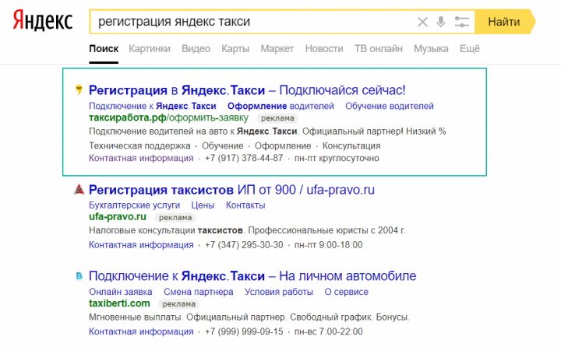Click 'Цены' sitelink
Screen dimensions: 561x347
click(203, 205)
